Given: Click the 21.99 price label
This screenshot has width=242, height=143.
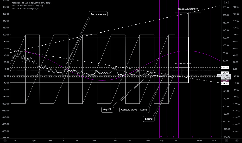Looking at the screenshot, I should point(225,73).
